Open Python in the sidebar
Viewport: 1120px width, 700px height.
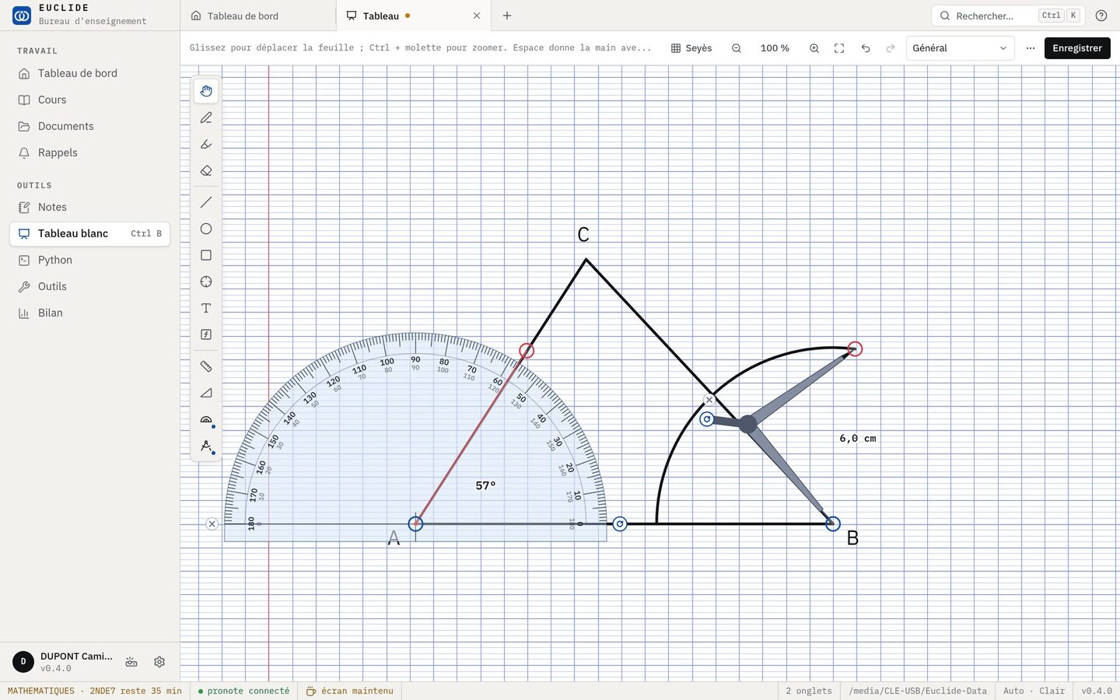point(89,260)
